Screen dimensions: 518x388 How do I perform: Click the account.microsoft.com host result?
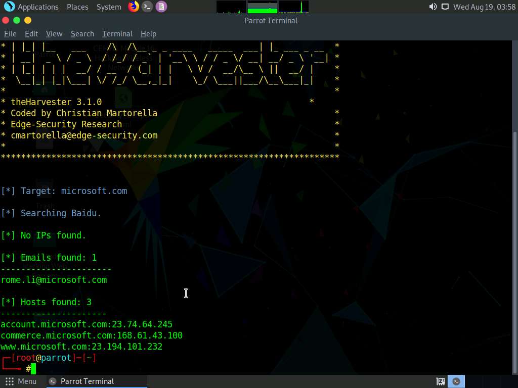coord(87,324)
